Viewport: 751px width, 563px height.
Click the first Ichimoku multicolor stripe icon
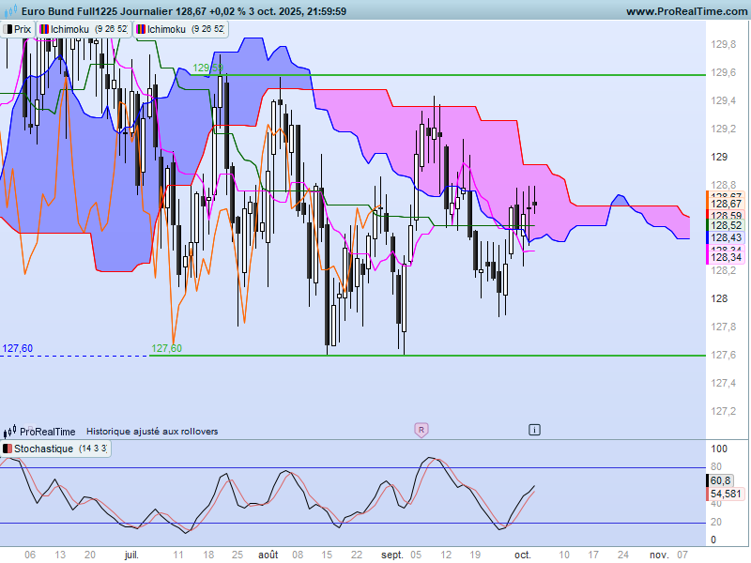44,30
